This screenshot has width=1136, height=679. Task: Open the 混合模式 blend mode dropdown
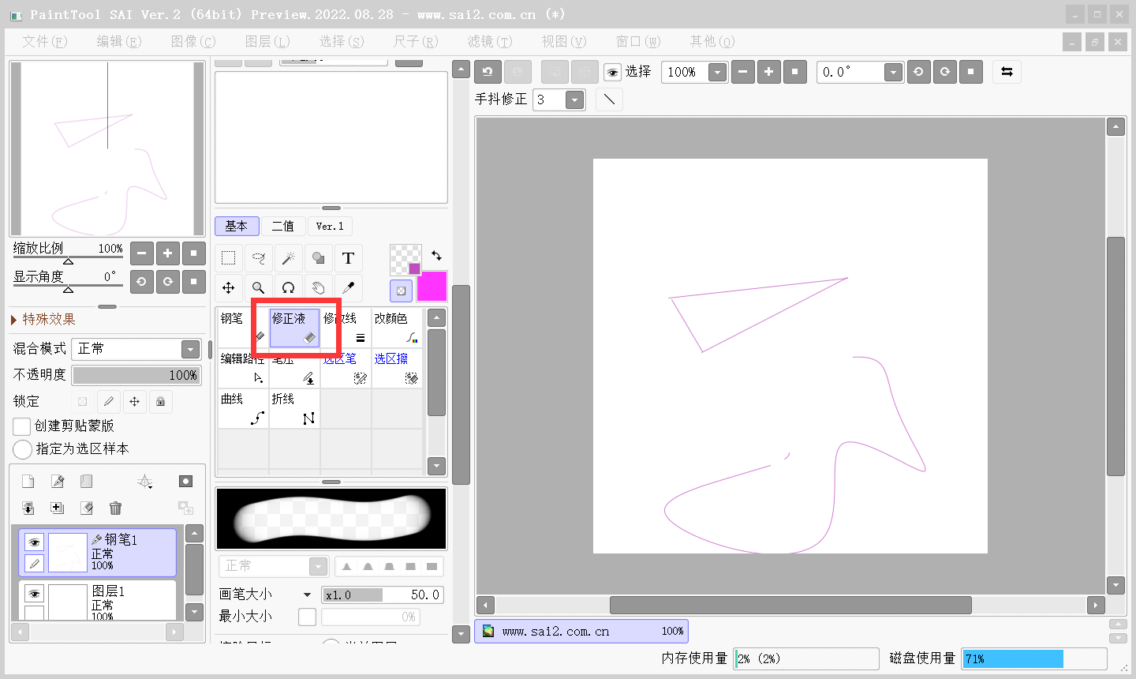coord(136,349)
